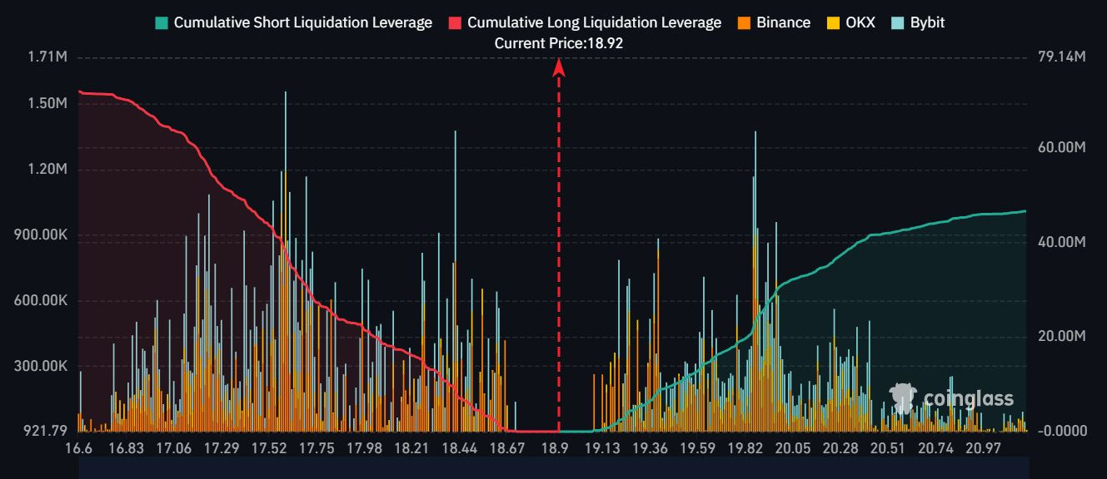This screenshot has width=1107, height=479.
Task: Toggle the Cumulative Long Liquidation Leverage series
Action: [x=594, y=23]
